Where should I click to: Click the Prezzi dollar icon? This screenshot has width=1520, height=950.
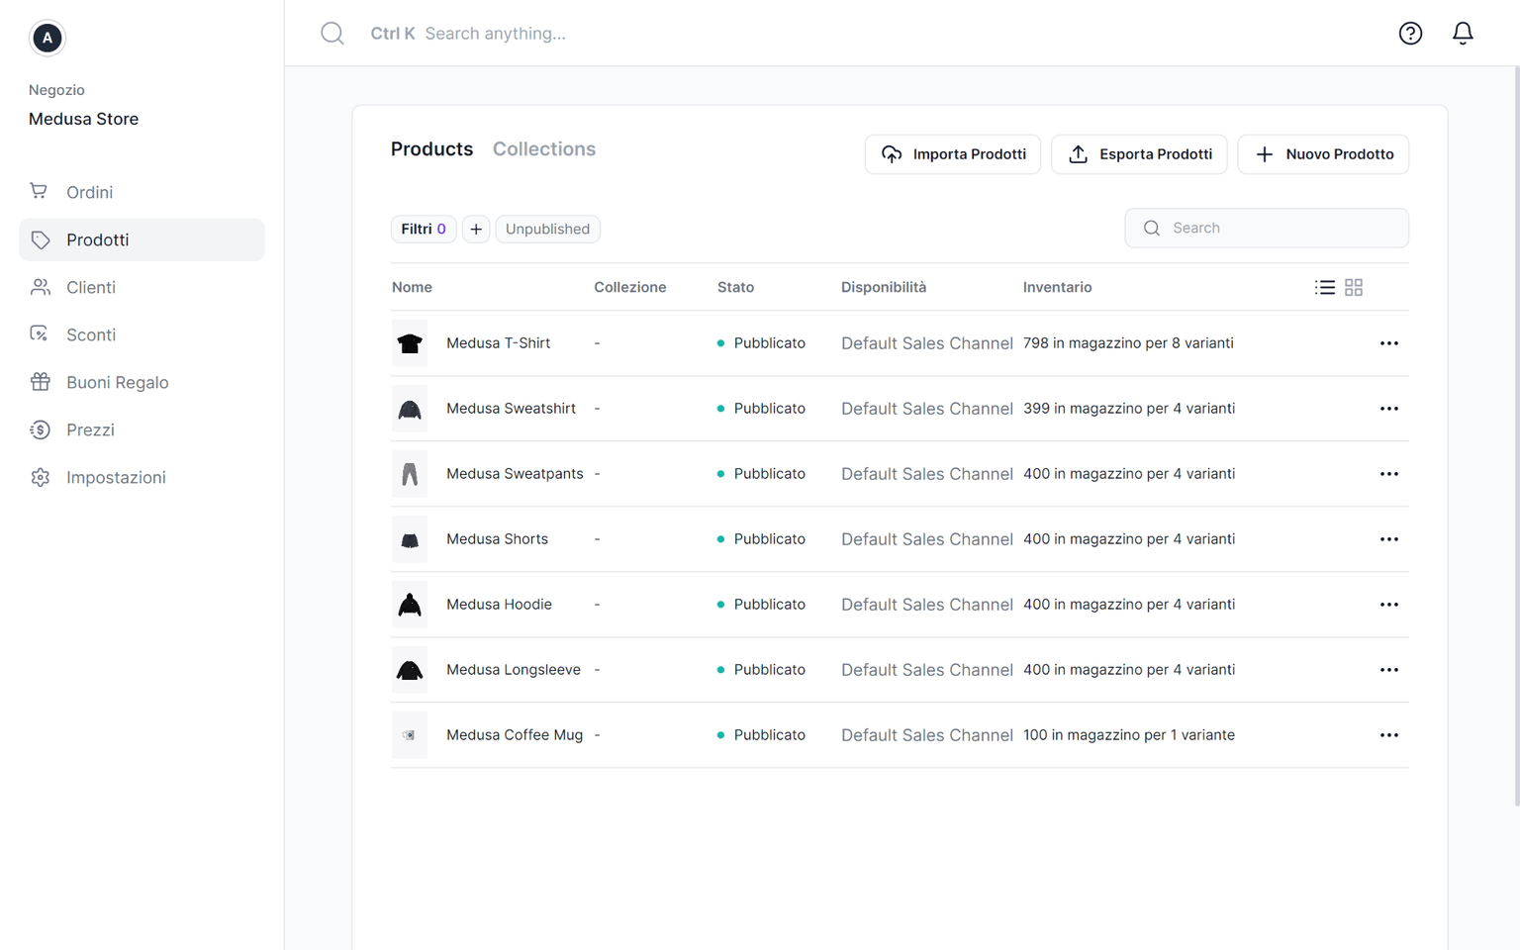[x=40, y=429]
